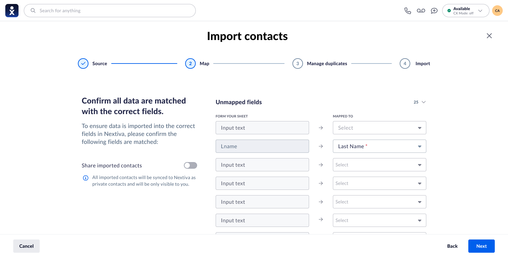Click the FORM YOUR SHEET column header

coord(232,116)
